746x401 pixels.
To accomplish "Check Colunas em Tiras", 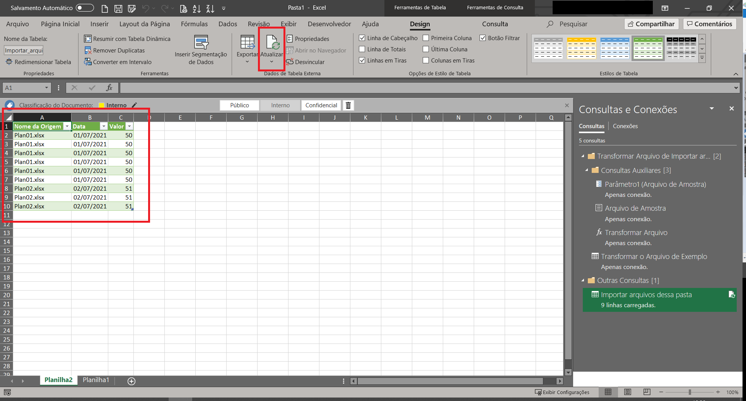I will [426, 60].
